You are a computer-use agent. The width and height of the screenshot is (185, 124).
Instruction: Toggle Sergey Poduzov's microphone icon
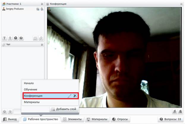[42, 9]
